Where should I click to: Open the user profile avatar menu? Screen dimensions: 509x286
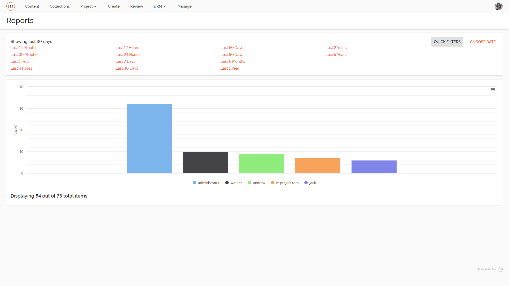499,6
